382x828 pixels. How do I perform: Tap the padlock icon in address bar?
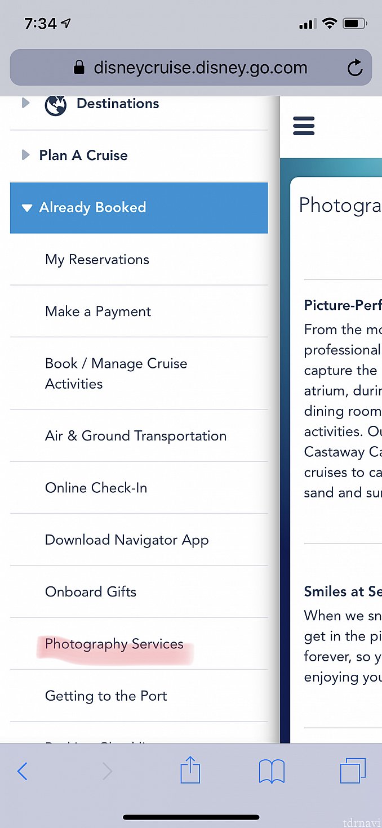tap(79, 68)
